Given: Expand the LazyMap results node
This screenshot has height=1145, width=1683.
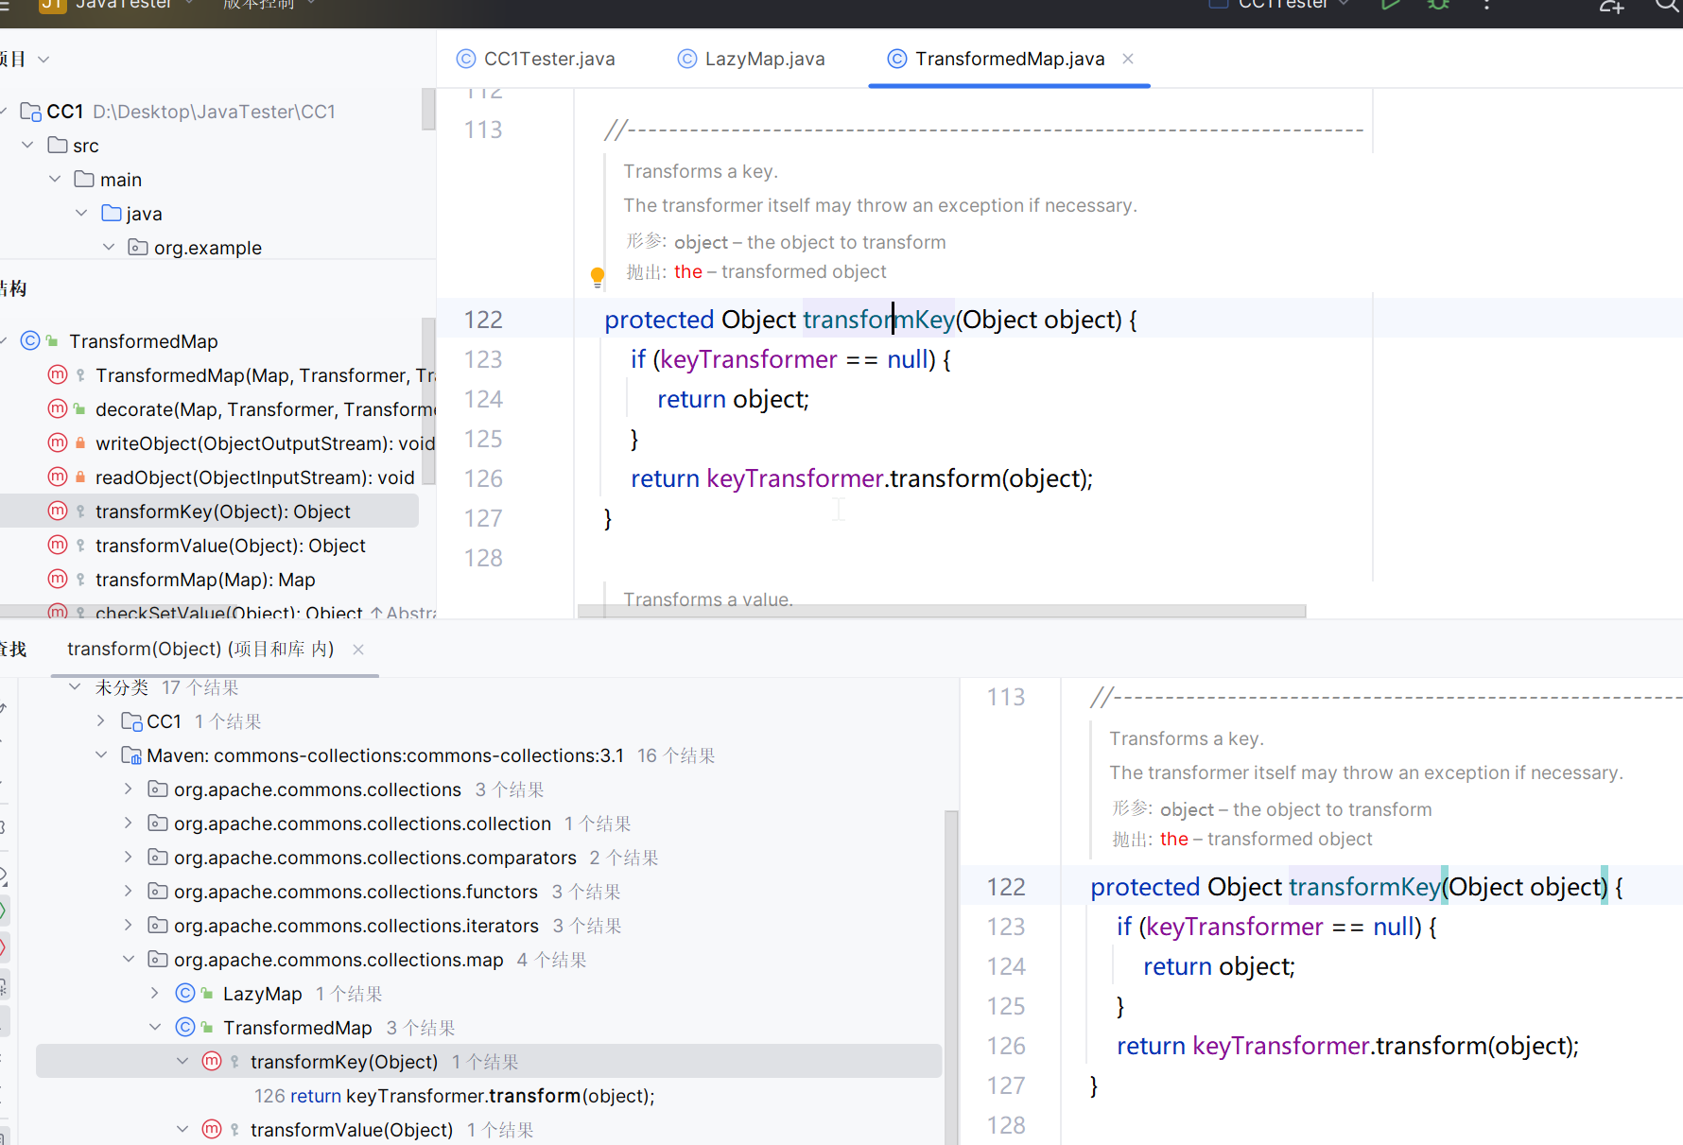Looking at the screenshot, I should point(155,994).
